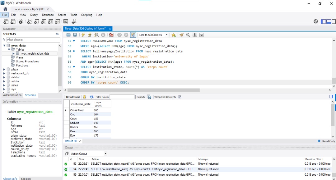
Task: Open the Query menu
Action: point(34,15)
